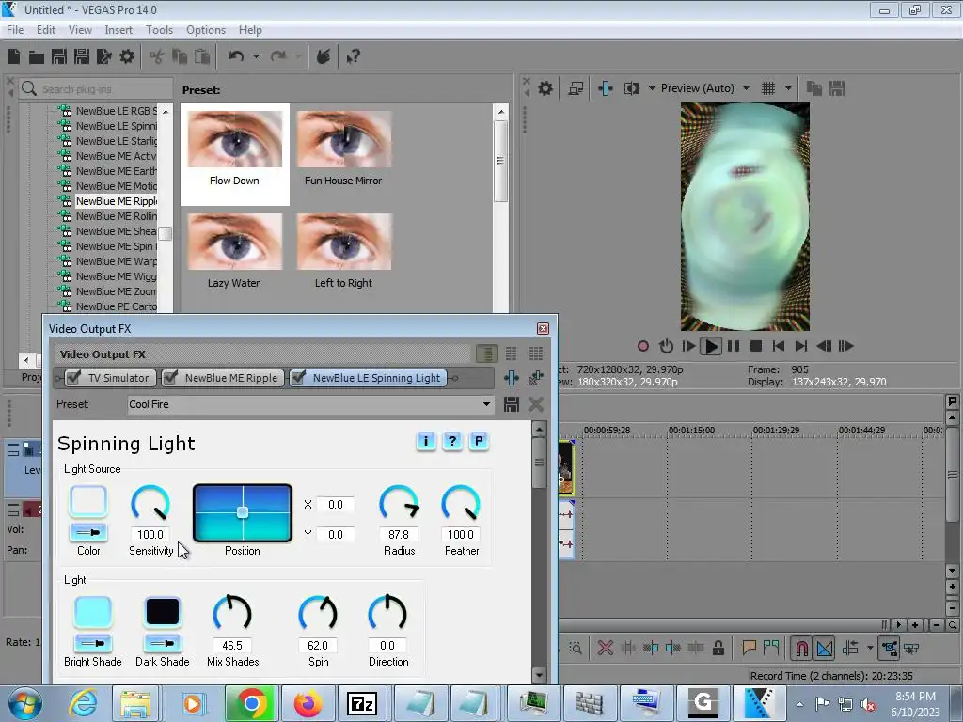Switch FX window to list view layout
963x722 pixels.
[487, 353]
